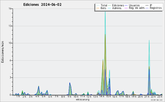165x102 pixels.
Task: Click the y-axis value 10
Action: [10, 43]
